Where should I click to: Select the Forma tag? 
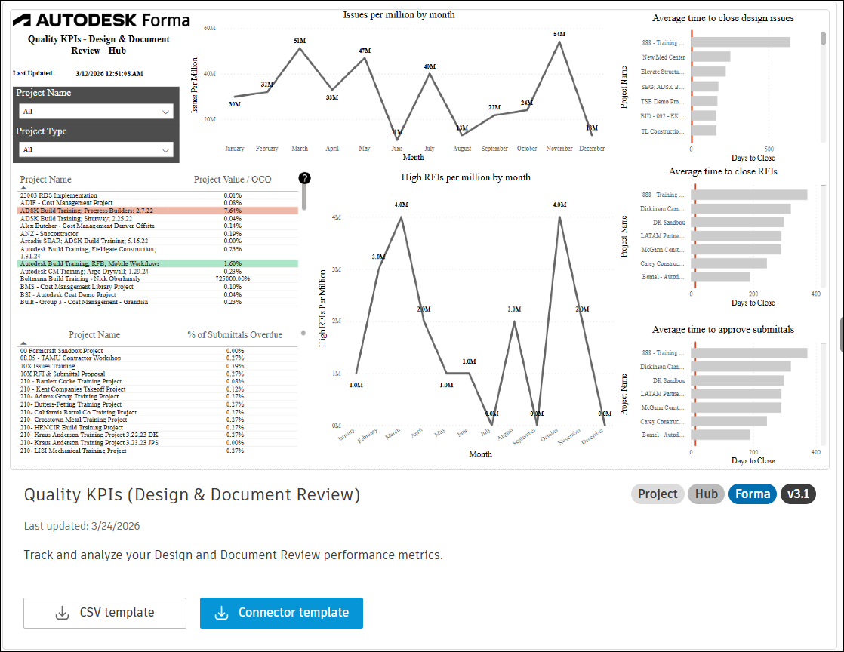tap(753, 494)
